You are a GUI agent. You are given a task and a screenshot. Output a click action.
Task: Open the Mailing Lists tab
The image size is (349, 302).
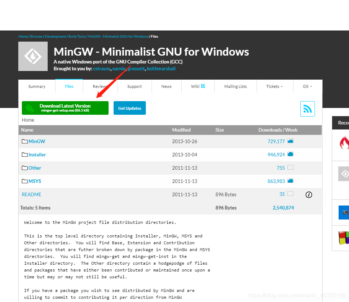click(x=235, y=86)
